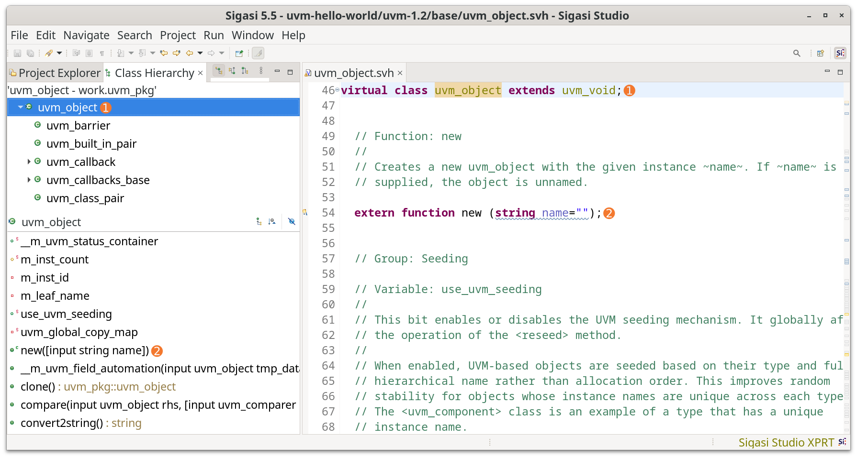Open the Edit menu

(x=46, y=35)
